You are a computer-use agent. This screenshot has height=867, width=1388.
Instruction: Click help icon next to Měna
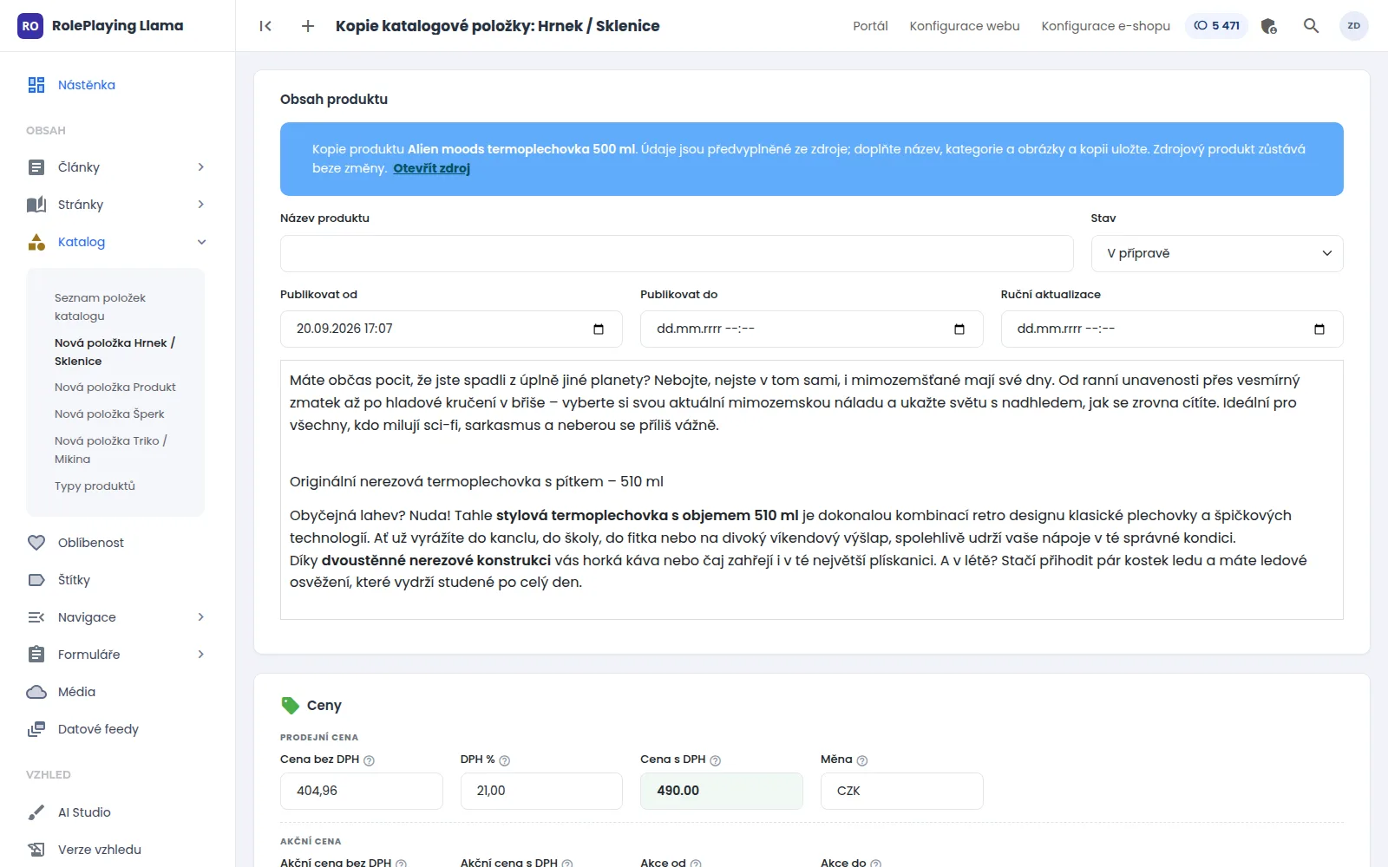tap(862, 760)
